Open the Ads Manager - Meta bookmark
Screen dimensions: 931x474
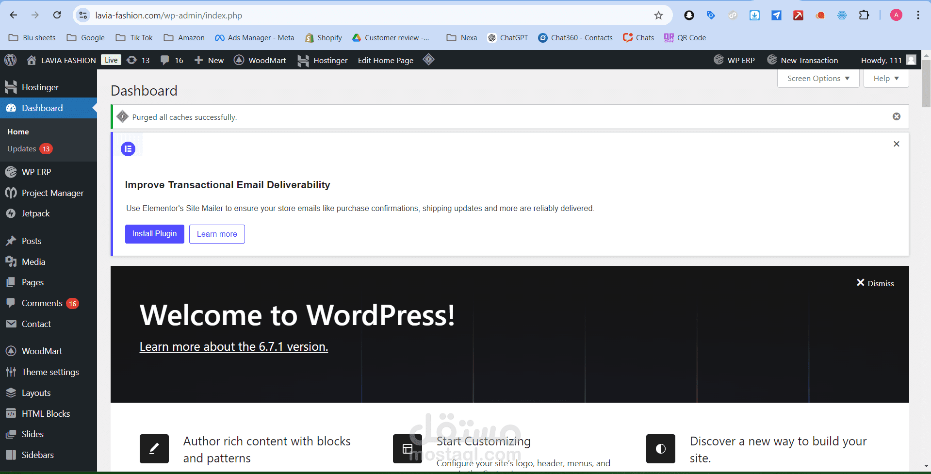[x=255, y=38]
